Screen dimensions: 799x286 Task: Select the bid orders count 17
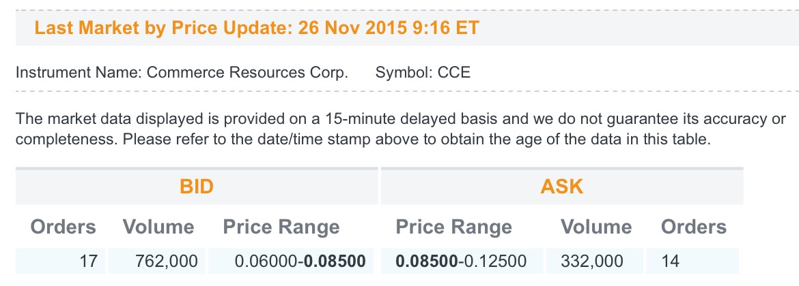tap(89, 261)
